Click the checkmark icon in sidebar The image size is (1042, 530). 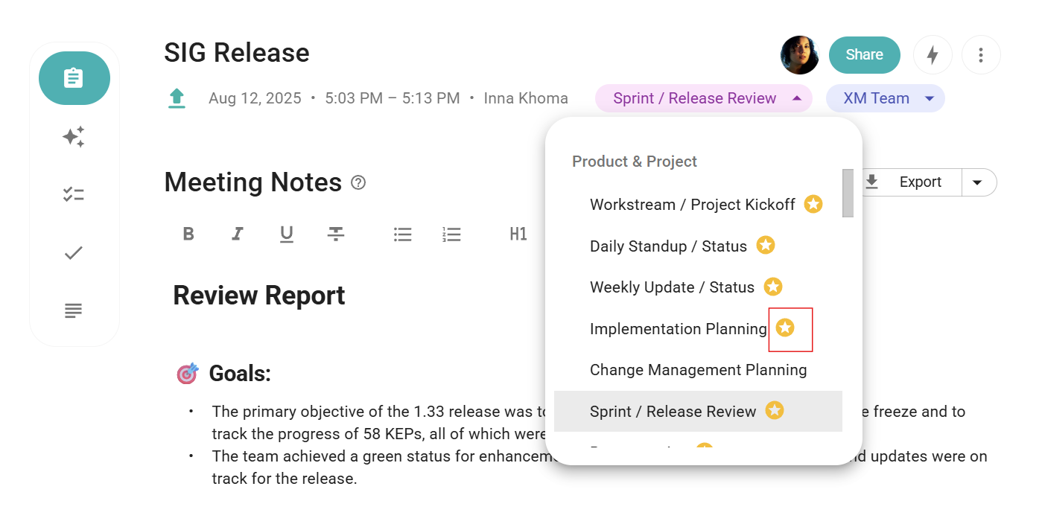coord(74,253)
